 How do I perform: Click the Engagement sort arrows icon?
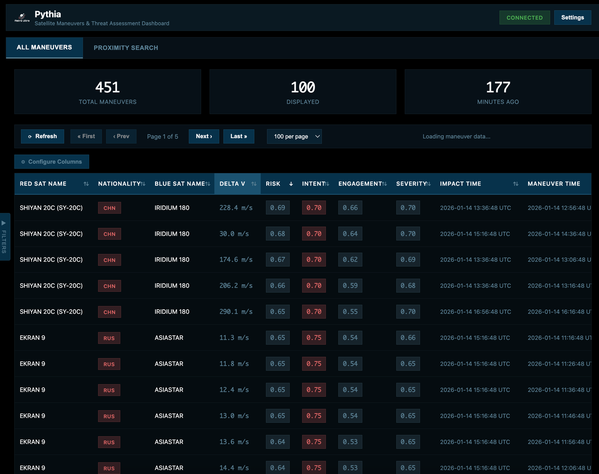click(x=384, y=184)
